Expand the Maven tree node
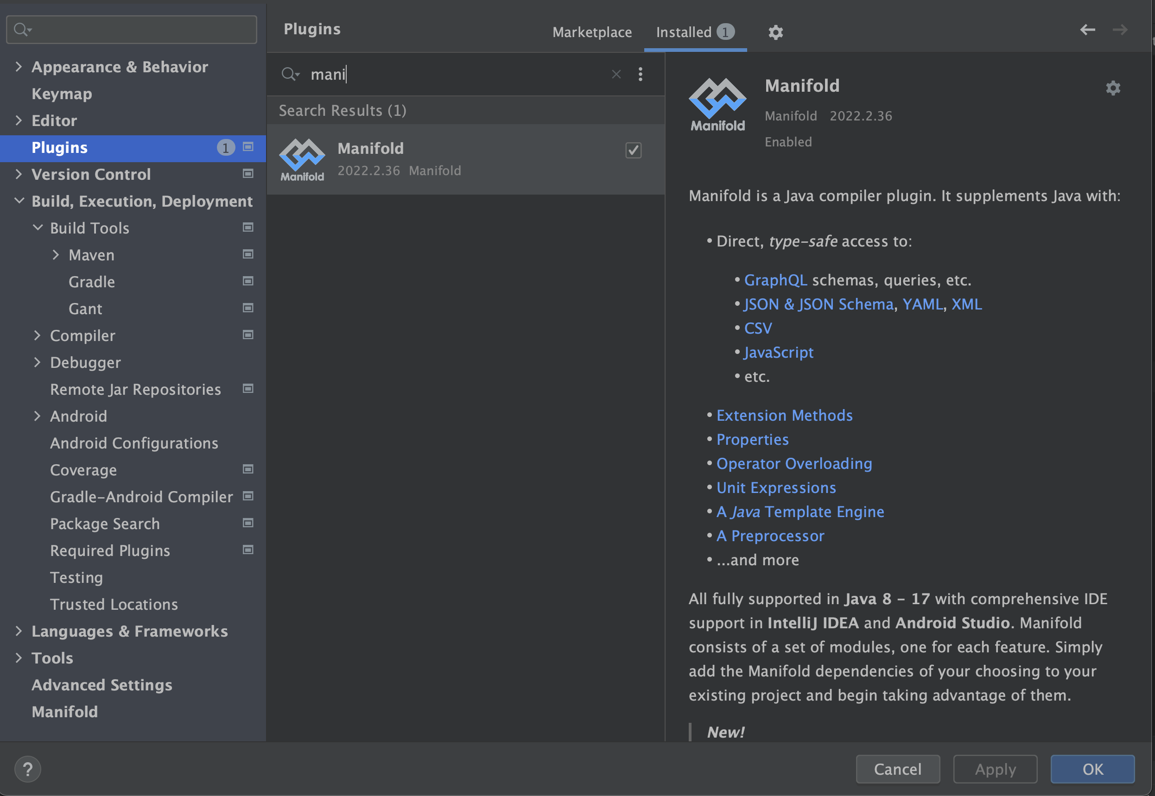This screenshot has width=1155, height=796. [x=56, y=255]
